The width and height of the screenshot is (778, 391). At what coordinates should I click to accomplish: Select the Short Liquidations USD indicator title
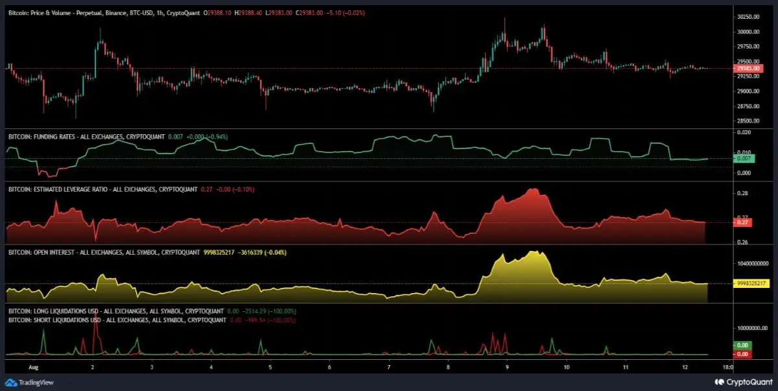pyautogui.click(x=117, y=320)
